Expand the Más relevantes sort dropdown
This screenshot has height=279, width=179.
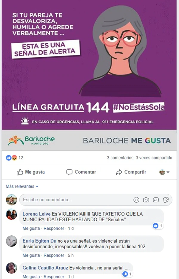tap(22, 186)
